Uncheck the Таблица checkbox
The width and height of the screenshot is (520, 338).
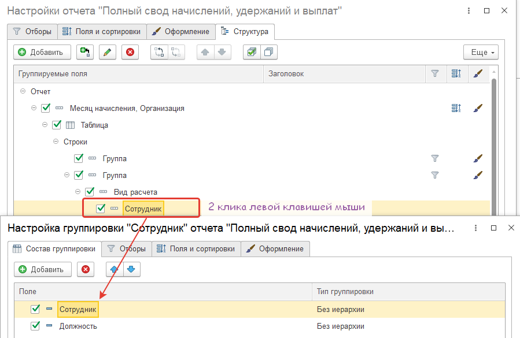click(57, 125)
